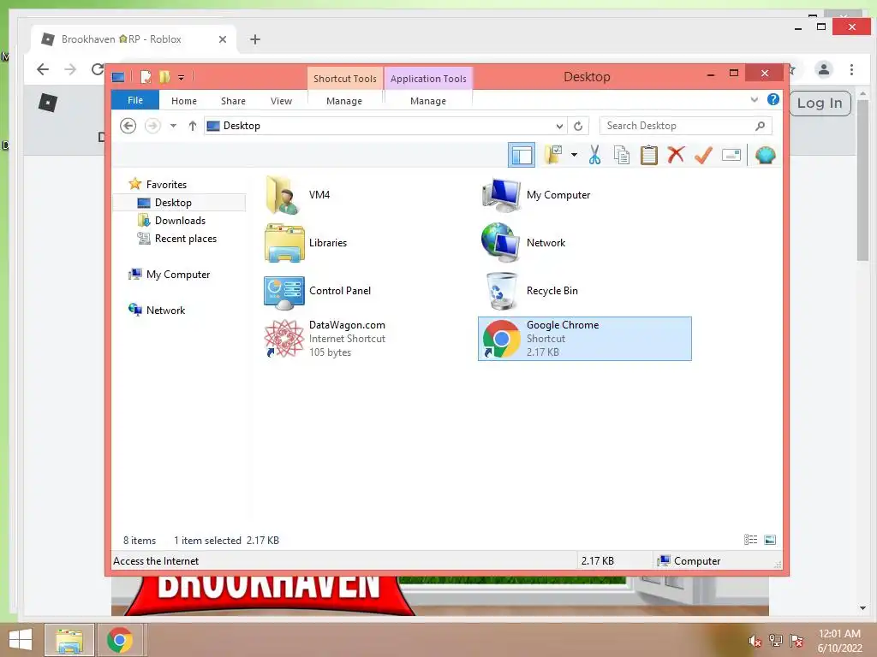Refresh the Desktop folder view
The height and width of the screenshot is (657, 877).
578,126
